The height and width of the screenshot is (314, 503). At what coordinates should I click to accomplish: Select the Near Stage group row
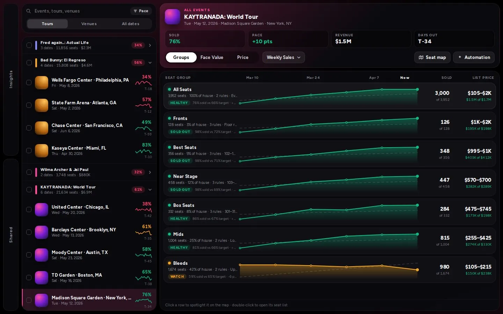point(330,183)
